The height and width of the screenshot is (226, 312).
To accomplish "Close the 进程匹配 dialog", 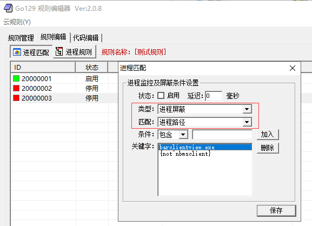I will (293, 68).
